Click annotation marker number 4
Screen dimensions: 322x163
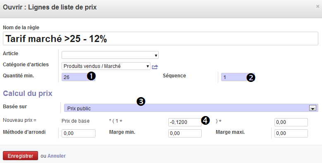[205, 120]
